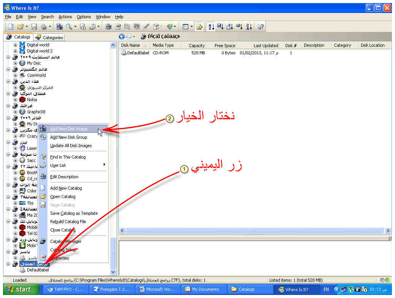Click the printer icon on the toolbar
395x298 pixels.
[x=43, y=27]
